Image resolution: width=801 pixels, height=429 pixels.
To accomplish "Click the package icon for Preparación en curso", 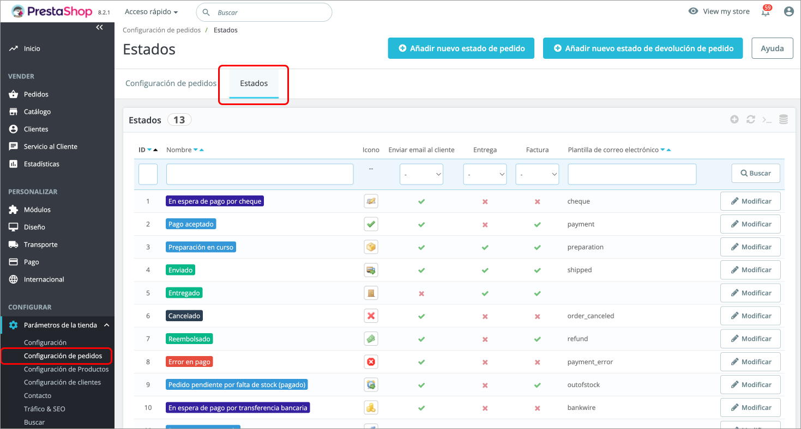I will tap(371, 247).
